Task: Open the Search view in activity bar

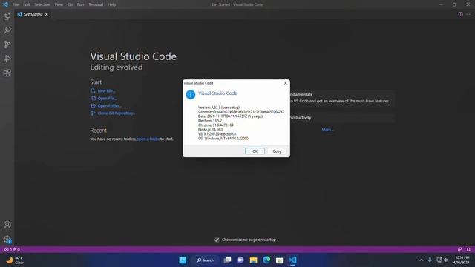Action: 7,30
